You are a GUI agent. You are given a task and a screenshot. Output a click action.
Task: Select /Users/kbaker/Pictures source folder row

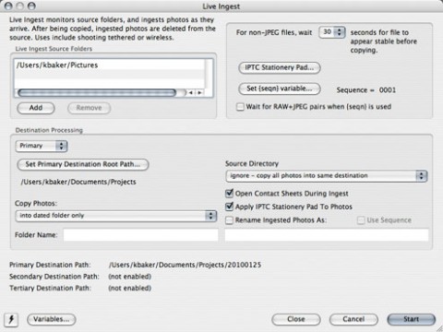pyautogui.click(x=110, y=65)
